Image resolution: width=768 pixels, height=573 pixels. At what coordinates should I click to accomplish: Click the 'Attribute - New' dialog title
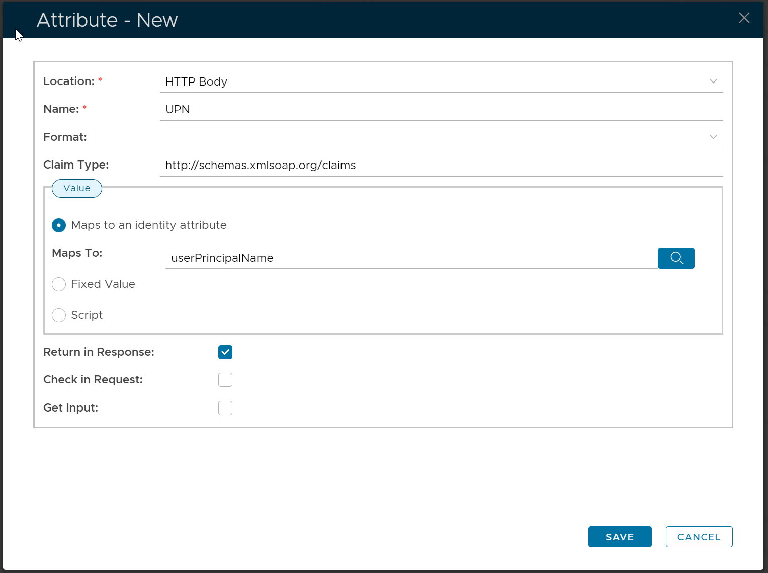coord(107,20)
